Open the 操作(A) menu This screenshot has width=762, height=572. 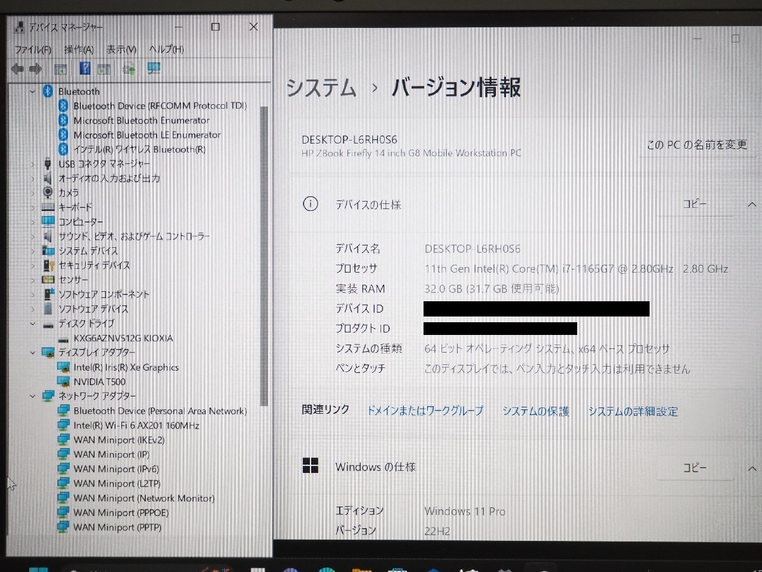coord(79,49)
